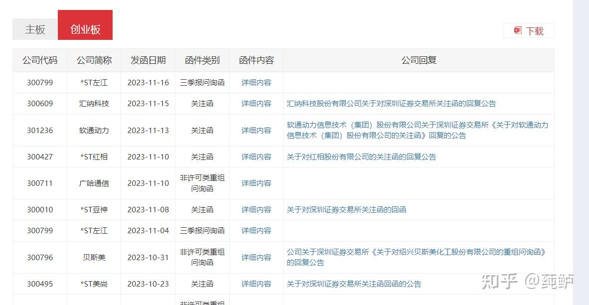Viewport: 589px width, 305px height.
Task: Click date 2023-11-13
Action: click(x=148, y=131)
